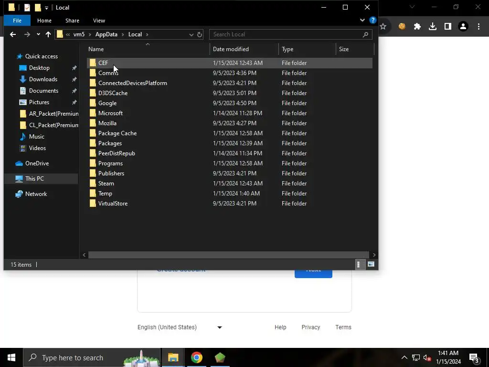Open Pictures in navigation pane
The width and height of the screenshot is (489, 367).
tap(39, 102)
